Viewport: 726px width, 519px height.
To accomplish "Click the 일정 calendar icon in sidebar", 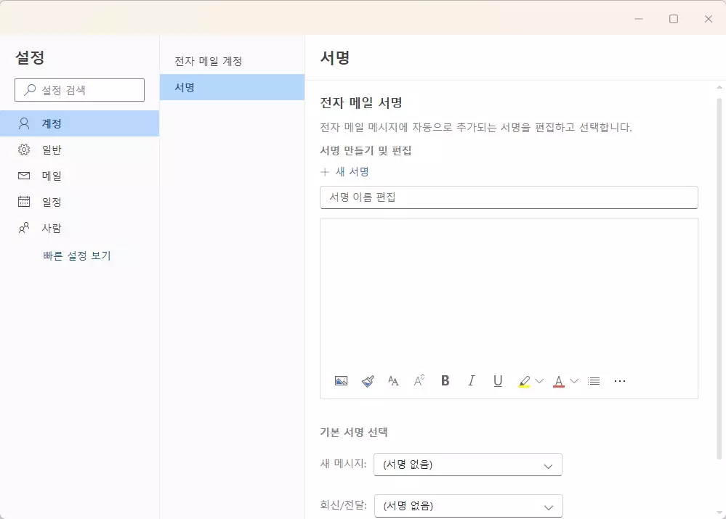I will point(24,201).
